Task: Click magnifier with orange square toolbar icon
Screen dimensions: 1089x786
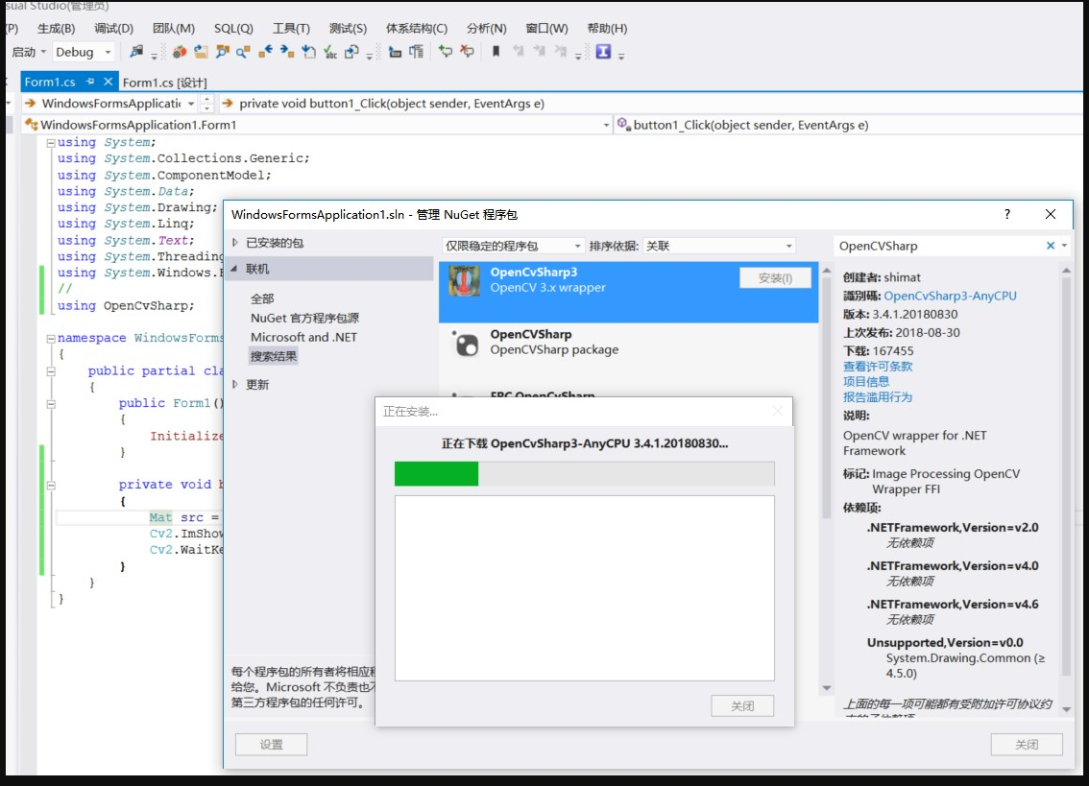Action: click(x=243, y=52)
